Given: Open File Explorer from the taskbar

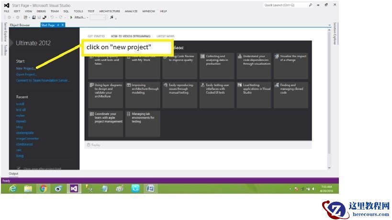Looking at the screenshot, I should (28, 188).
